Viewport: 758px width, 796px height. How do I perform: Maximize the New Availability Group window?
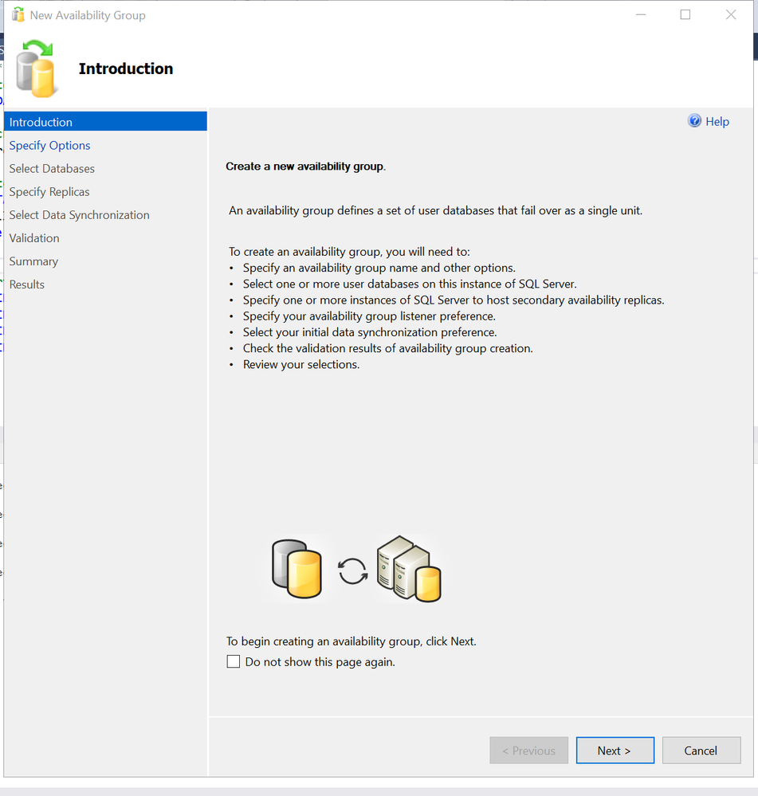point(685,14)
